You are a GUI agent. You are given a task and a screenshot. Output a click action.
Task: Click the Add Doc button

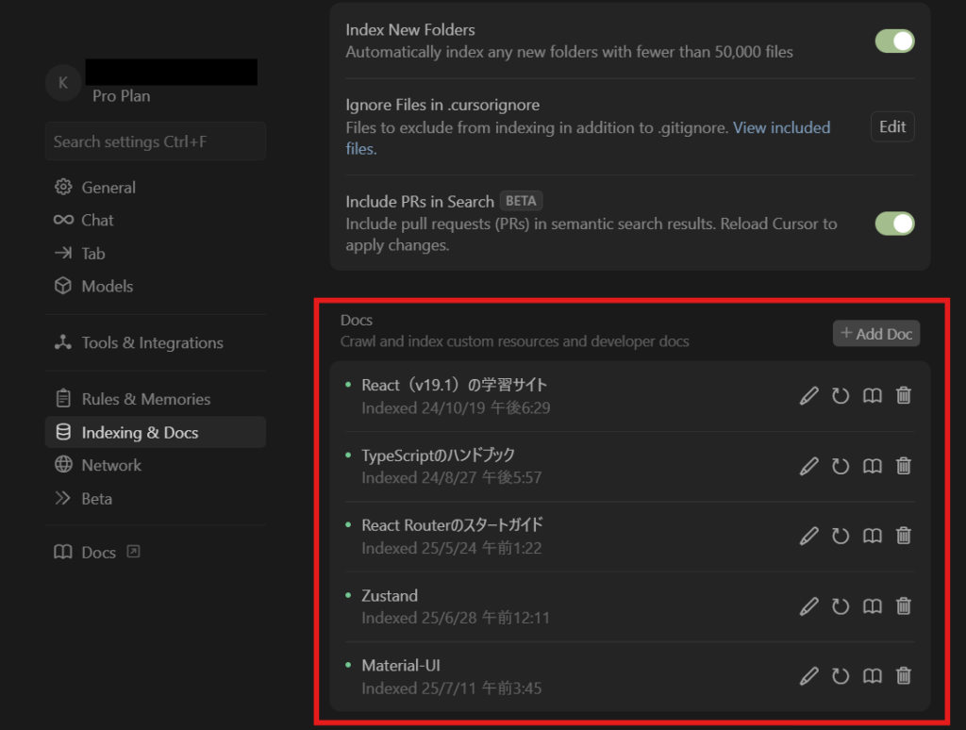tap(876, 333)
